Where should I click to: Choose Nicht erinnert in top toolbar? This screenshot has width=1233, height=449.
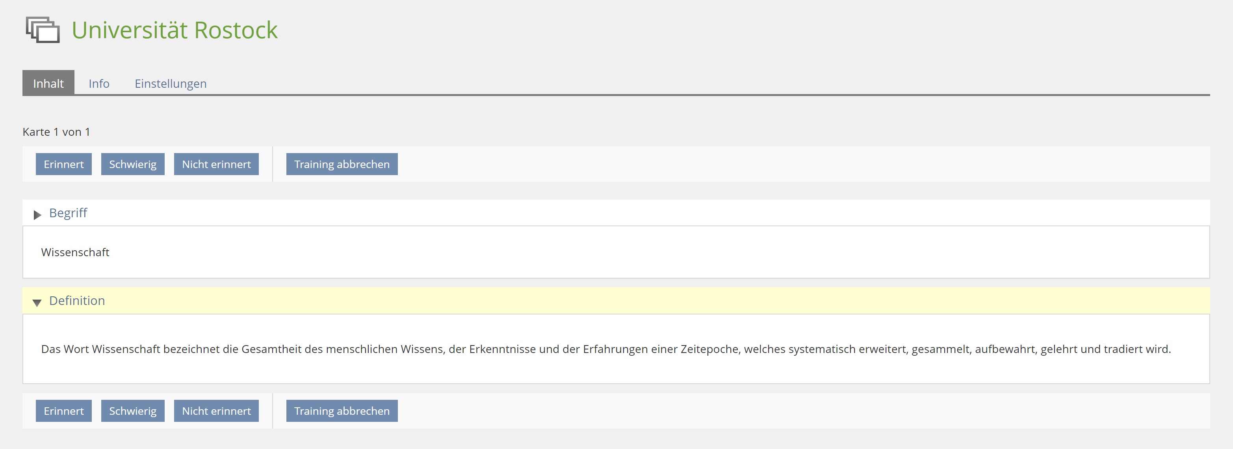click(x=216, y=164)
